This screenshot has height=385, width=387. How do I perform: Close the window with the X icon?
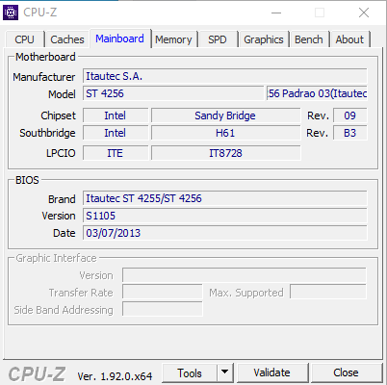(x=364, y=13)
